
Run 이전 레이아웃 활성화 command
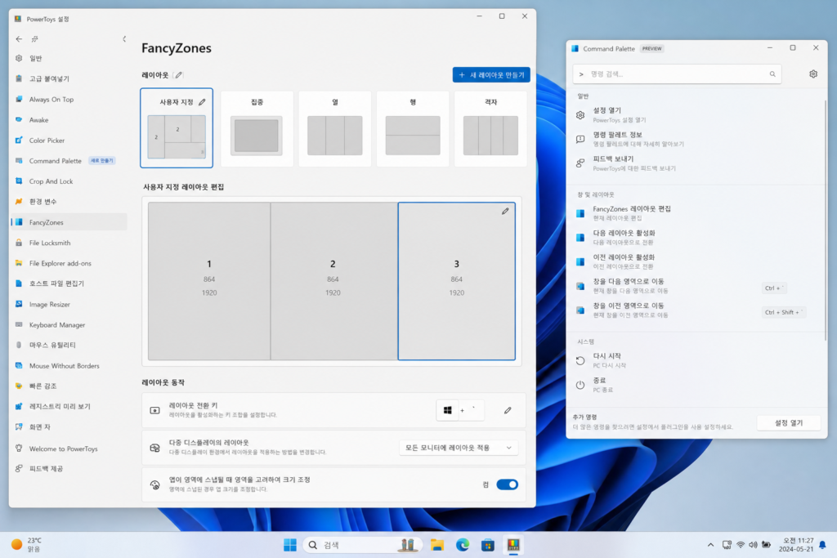click(x=696, y=261)
